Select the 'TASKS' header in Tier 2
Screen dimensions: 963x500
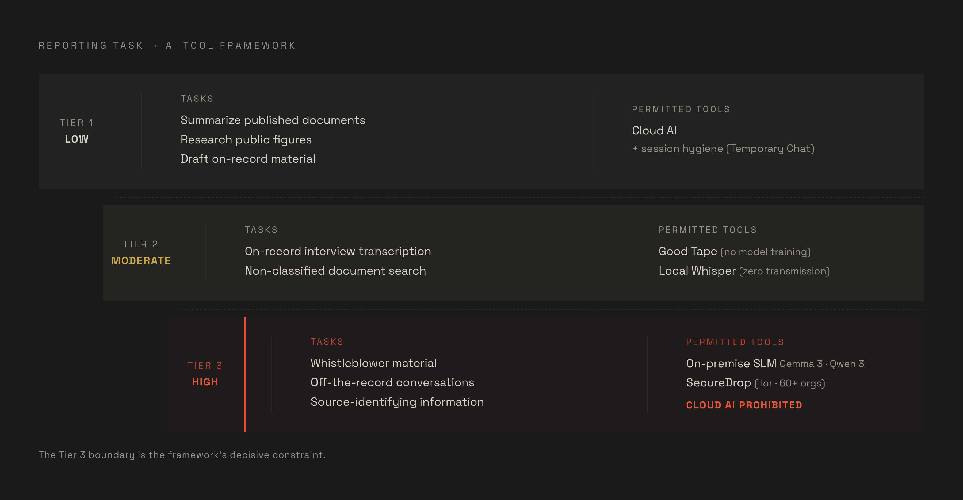click(x=261, y=230)
